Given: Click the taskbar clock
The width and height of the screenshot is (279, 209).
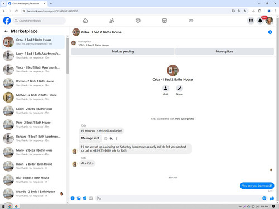Looking at the screenshot, I should coord(264,206).
